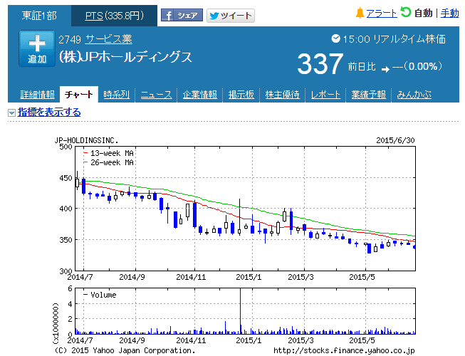
Task: Open the サービス業 sector link
Action: pos(108,39)
